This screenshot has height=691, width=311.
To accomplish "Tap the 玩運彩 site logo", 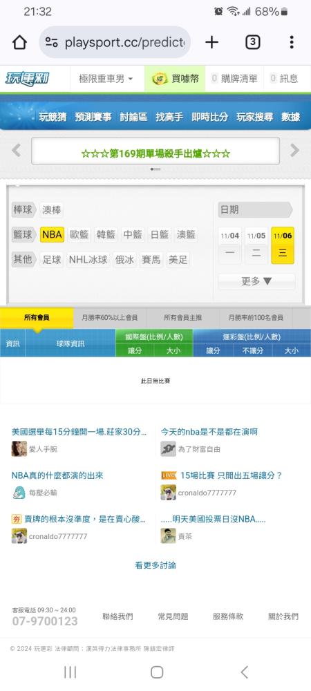I will [x=27, y=79].
